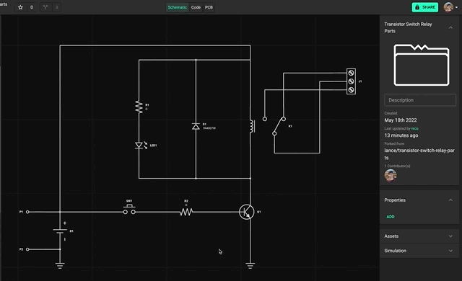Click the '1 Contributor(s)' label
Screen dimensions: 462x281
pos(397,166)
